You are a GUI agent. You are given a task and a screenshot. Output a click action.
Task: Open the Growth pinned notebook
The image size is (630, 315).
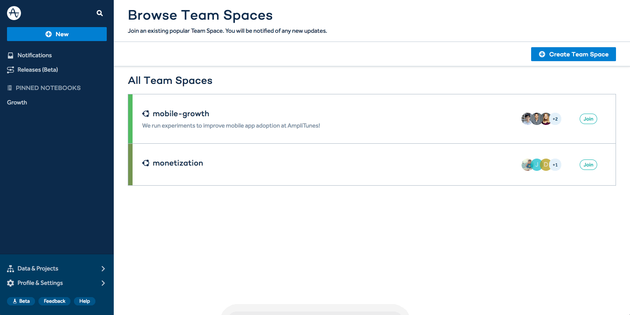pos(17,102)
